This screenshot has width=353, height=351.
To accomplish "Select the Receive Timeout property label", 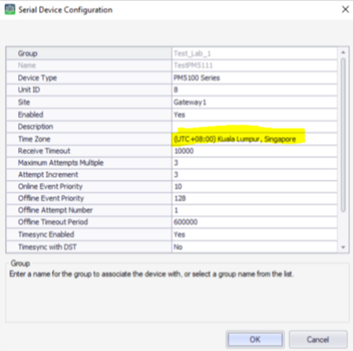I will [x=44, y=151].
